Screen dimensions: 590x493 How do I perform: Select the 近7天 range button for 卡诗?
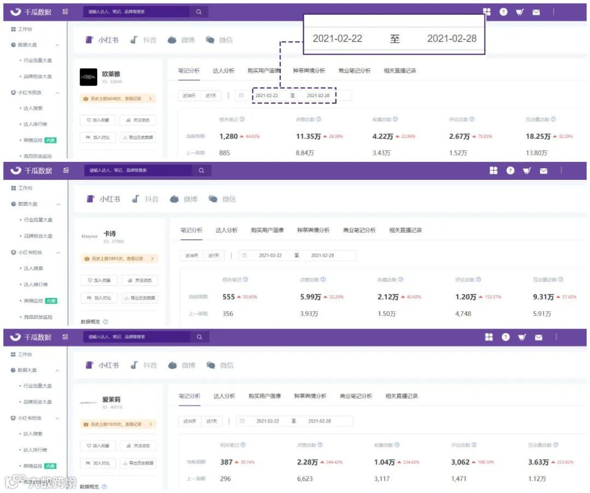(214, 255)
